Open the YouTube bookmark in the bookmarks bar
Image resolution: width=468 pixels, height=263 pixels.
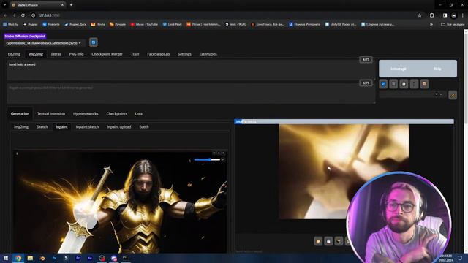pyautogui.click(x=144, y=24)
